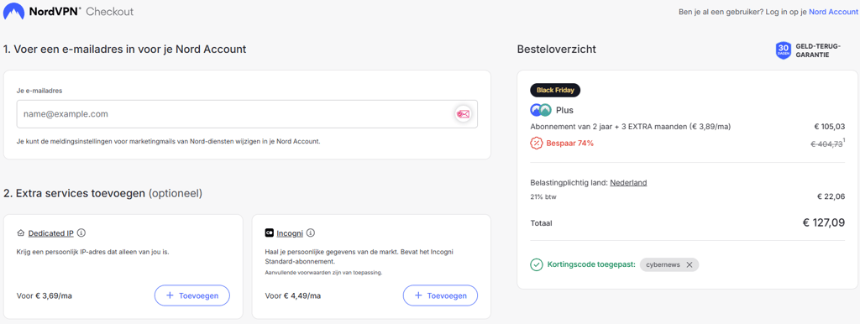Click the Plus plan icon
Viewport: 860px width, 324px height.
[x=541, y=110]
